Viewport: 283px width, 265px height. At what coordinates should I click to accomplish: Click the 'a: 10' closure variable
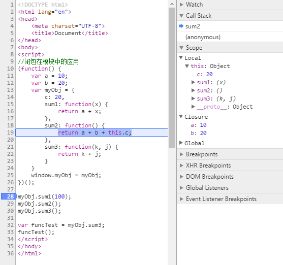[x=199, y=125]
